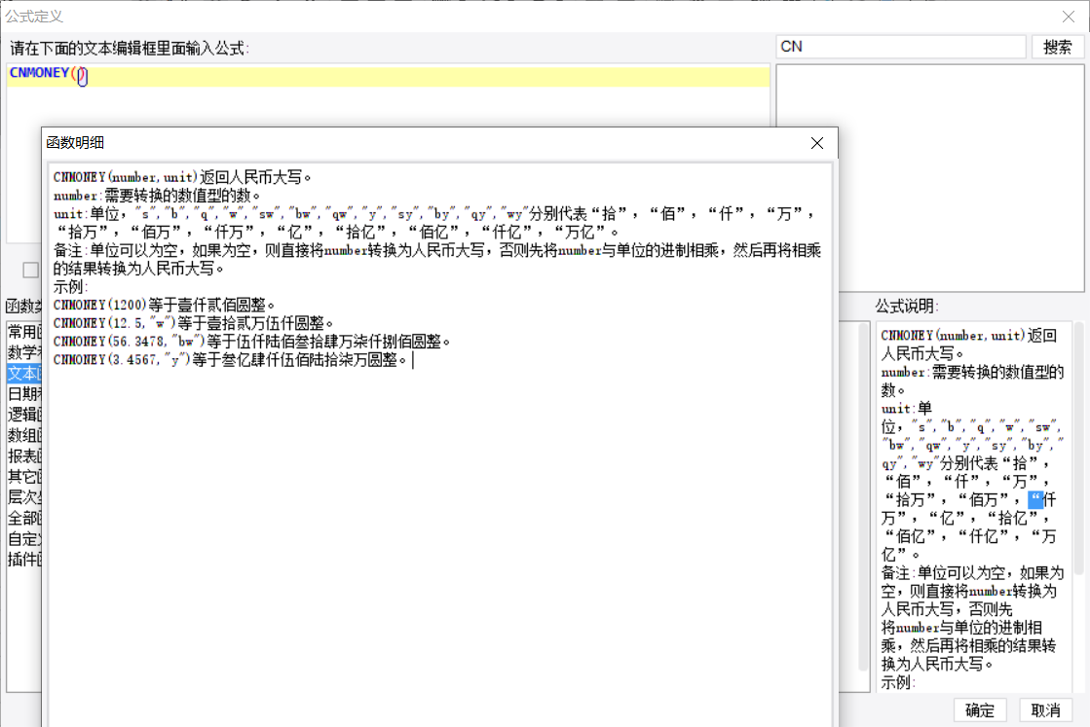
Task: Toggle the checkbox below the formula editor
Action: (x=30, y=271)
